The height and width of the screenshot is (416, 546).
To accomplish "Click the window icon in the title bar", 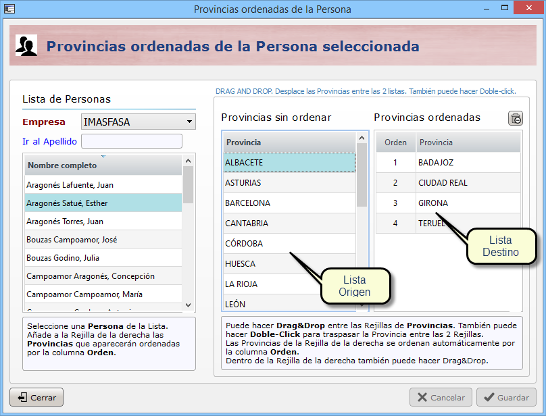I will (x=9, y=9).
